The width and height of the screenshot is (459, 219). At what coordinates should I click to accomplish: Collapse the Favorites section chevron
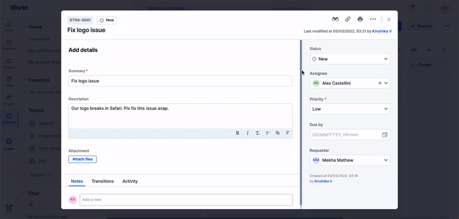(24, 80)
